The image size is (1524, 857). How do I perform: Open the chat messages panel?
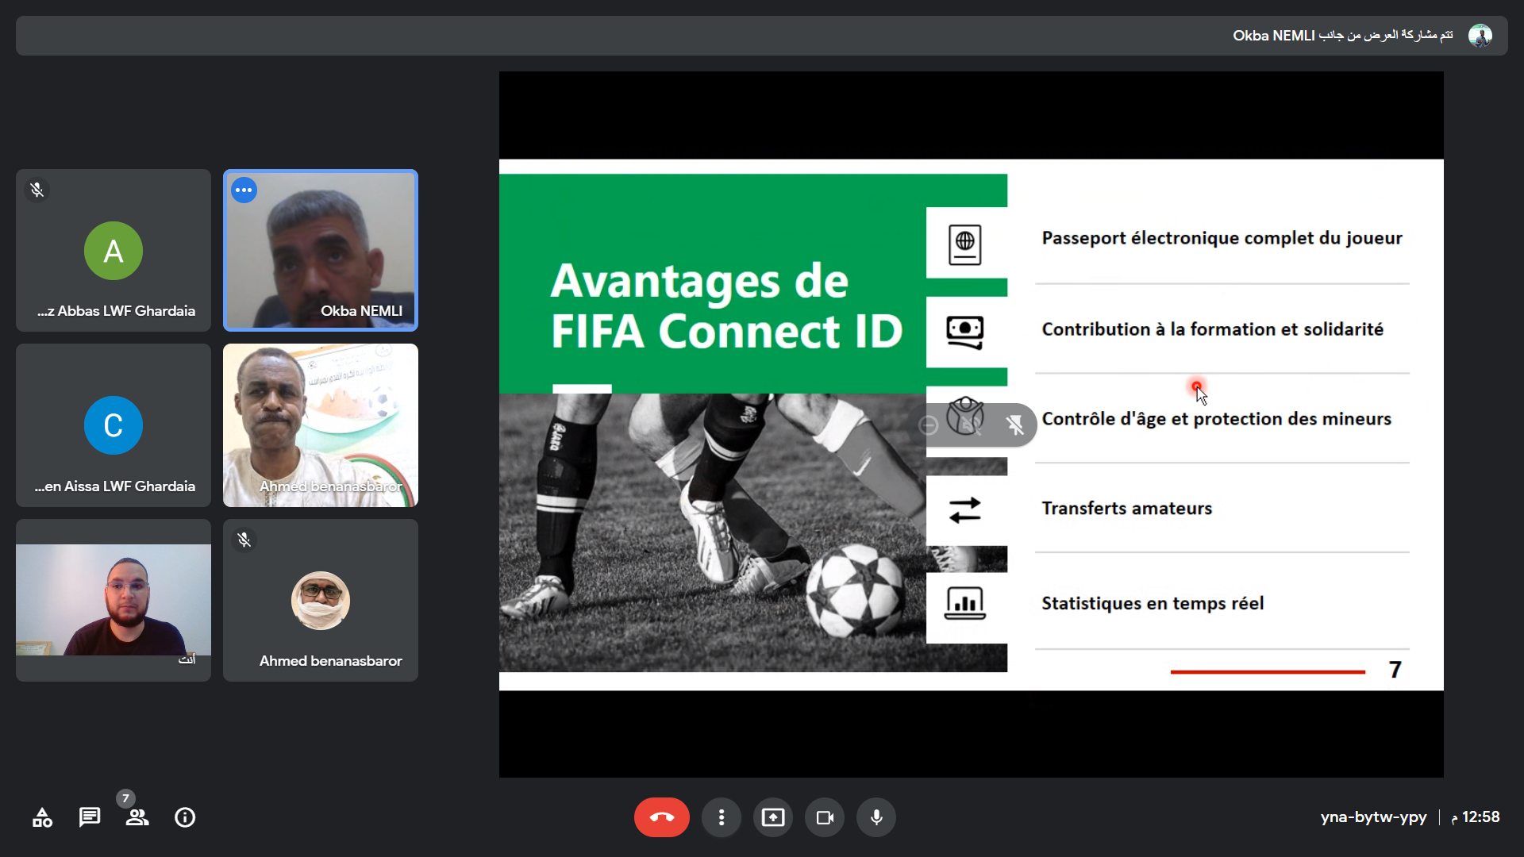point(90,817)
